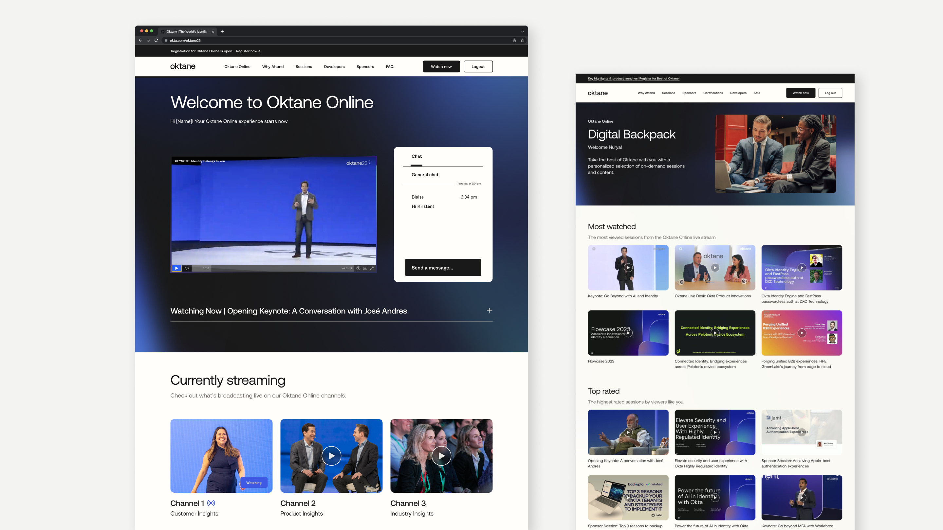This screenshot has width=943, height=530.
Task: Play Power the future of AI video
Action: [715, 497]
